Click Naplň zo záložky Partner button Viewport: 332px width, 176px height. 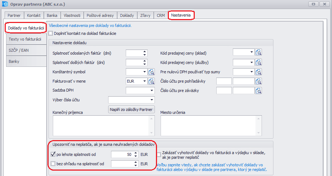pyautogui.click(x=131, y=110)
